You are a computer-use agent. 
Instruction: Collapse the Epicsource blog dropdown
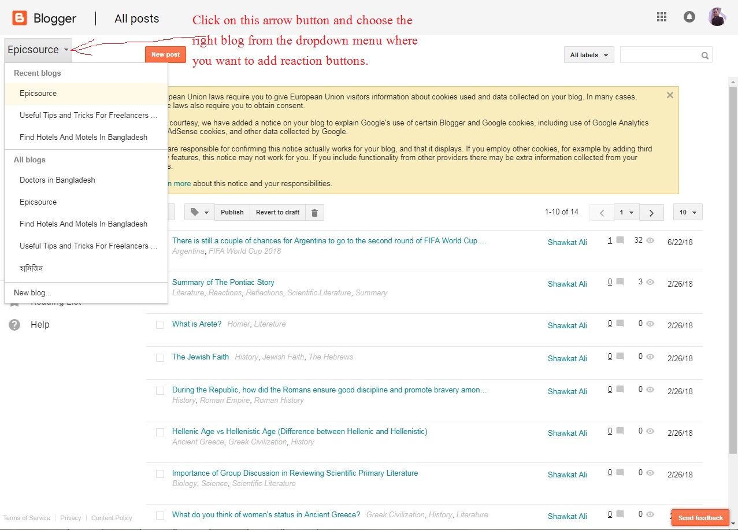(x=38, y=50)
